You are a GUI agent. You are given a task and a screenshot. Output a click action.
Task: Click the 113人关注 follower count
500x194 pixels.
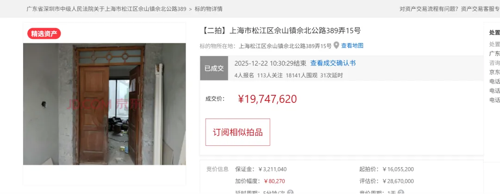[270, 75]
